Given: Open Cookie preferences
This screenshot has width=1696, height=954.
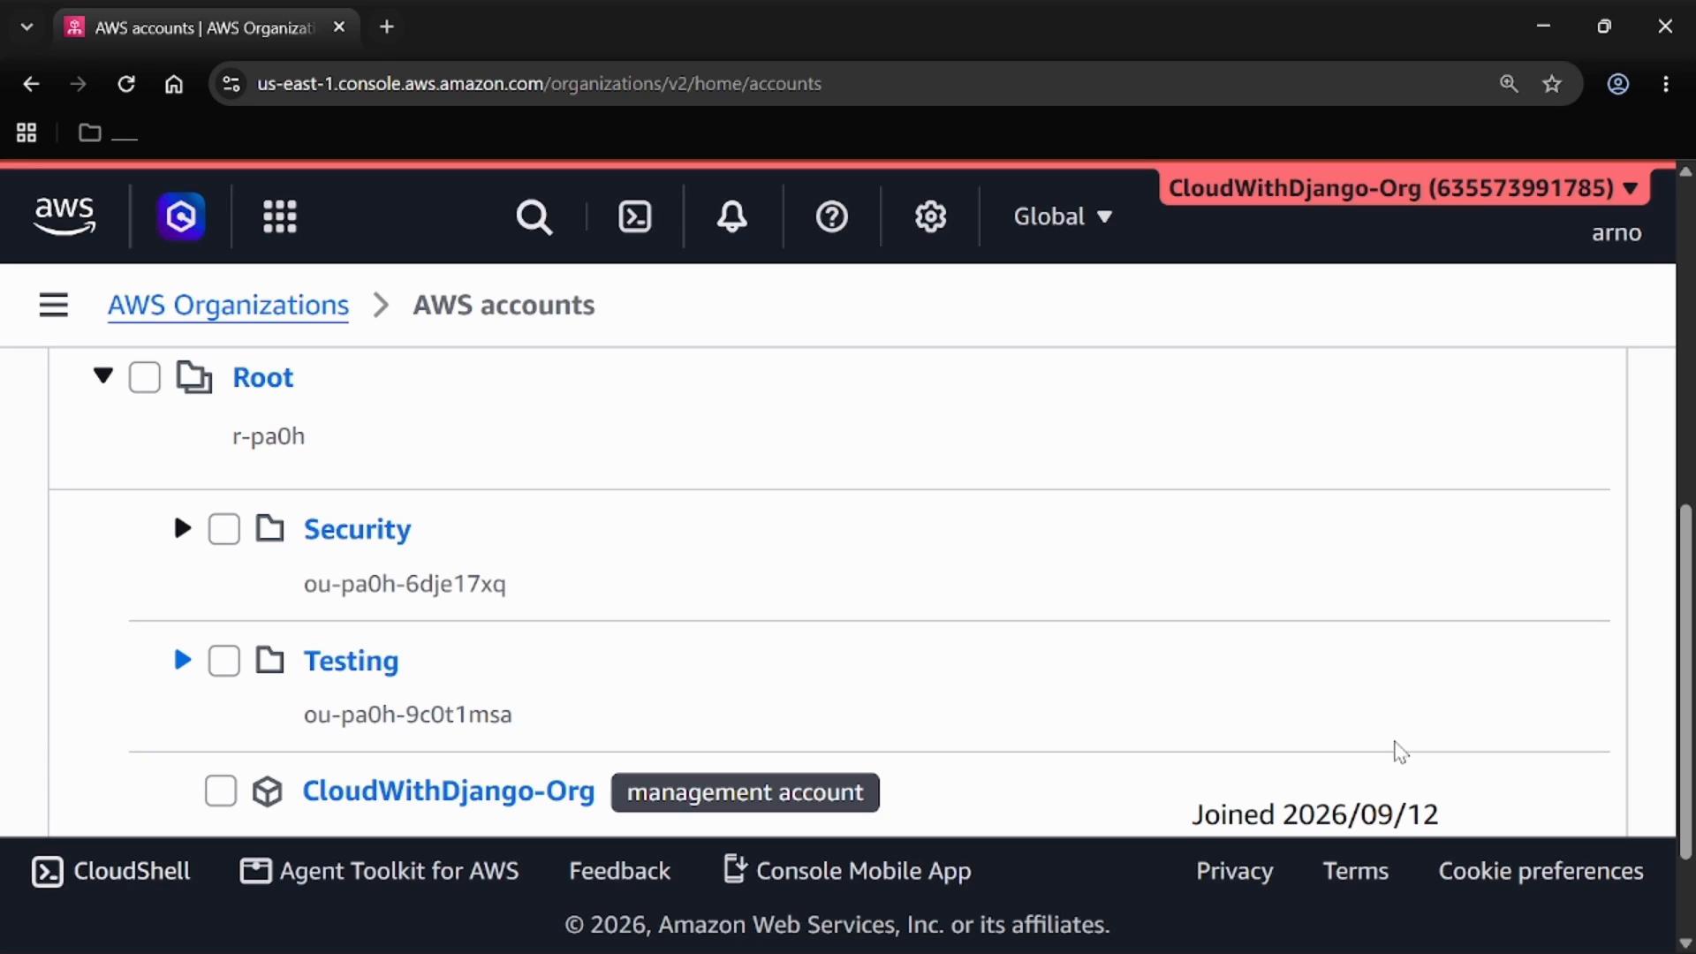Looking at the screenshot, I should pyautogui.click(x=1541, y=871).
